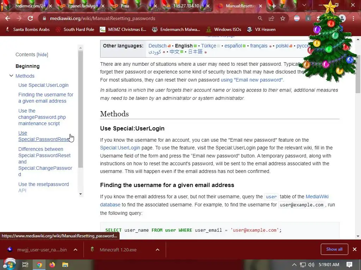The height and width of the screenshot is (270, 361).
Task: Expand Minecraft 1.20.exe download options
Action: [158, 250]
